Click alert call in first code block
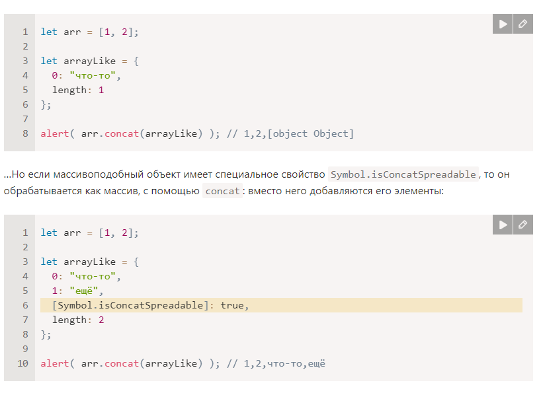The image size is (543, 397). pyautogui.click(x=130, y=134)
